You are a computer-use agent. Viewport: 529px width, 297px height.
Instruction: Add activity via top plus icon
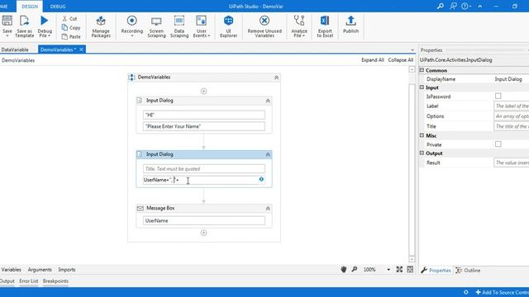203,92
